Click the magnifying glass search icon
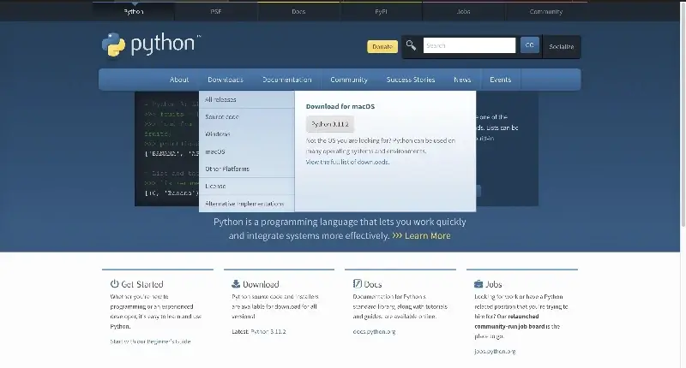The height and width of the screenshot is (368, 686). pos(412,45)
